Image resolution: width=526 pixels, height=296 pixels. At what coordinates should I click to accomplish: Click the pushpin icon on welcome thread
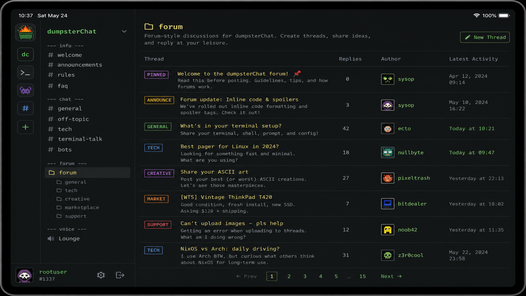coord(297,73)
